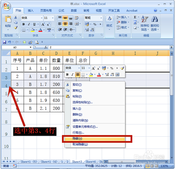Click the Excel Help question mark icon
The width and height of the screenshot is (175, 169).
[155, 10]
